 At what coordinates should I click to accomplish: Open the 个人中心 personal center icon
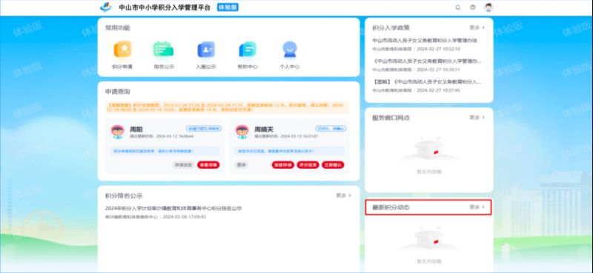point(289,50)
